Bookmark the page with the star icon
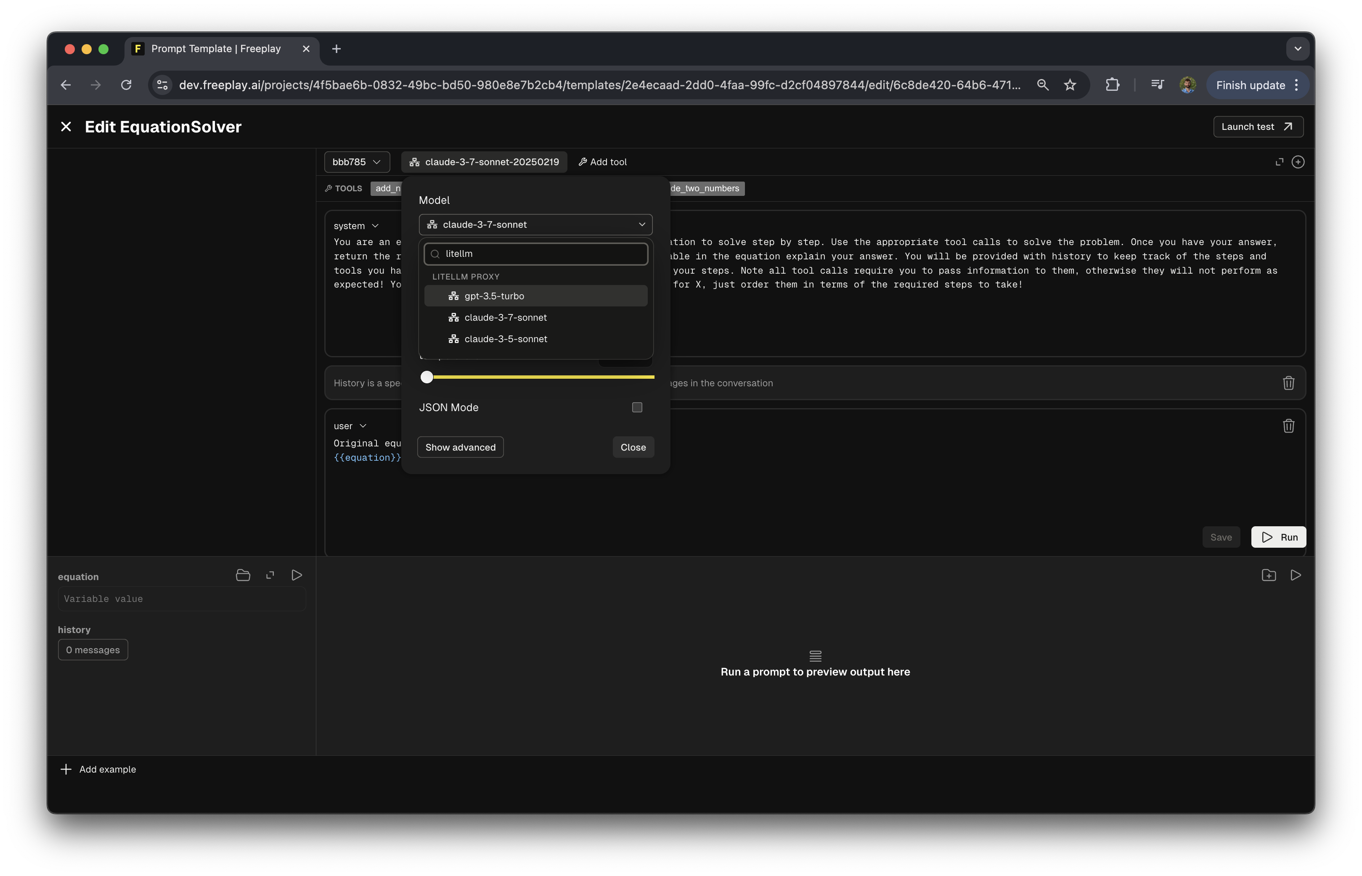This screenshot has height=876, width=1362. pyautogui.click(x=1069, y=85)
